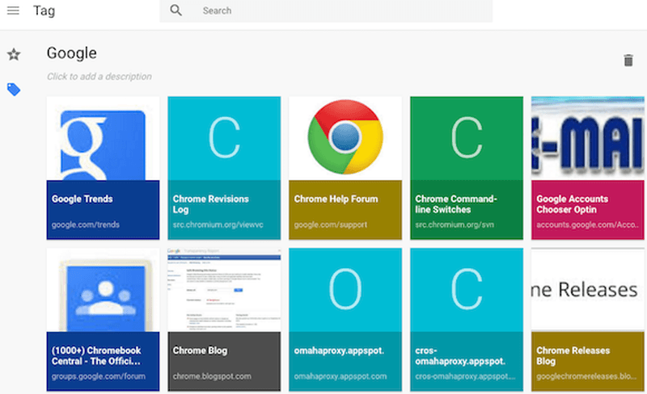Delete the Google tag with trash icon

628,61
